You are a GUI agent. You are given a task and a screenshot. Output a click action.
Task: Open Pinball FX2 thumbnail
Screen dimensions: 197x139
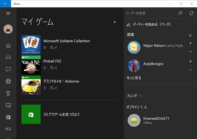tap(31, 65)
